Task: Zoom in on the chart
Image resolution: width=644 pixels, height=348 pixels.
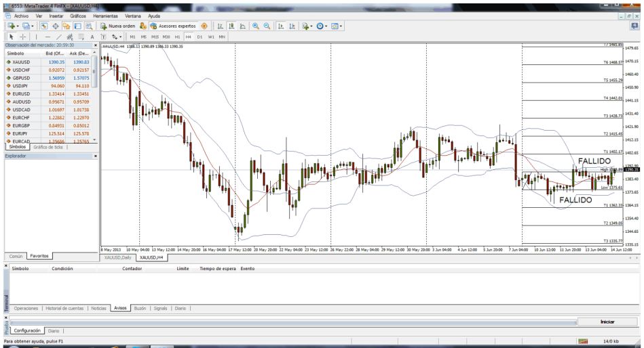Action: point(254,26)
